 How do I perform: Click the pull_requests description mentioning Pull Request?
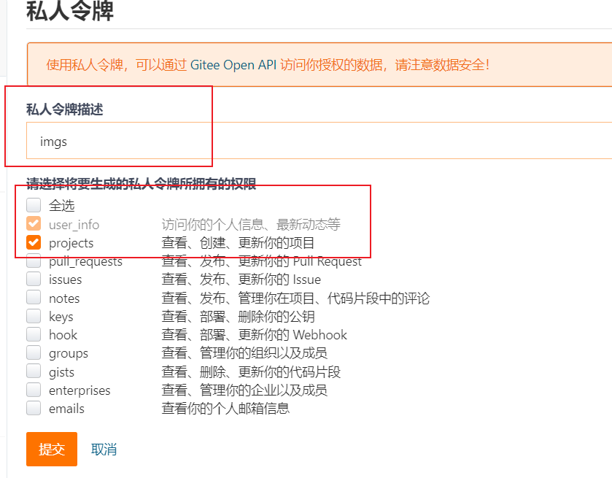pyautogui.click(x=262, y=261)
